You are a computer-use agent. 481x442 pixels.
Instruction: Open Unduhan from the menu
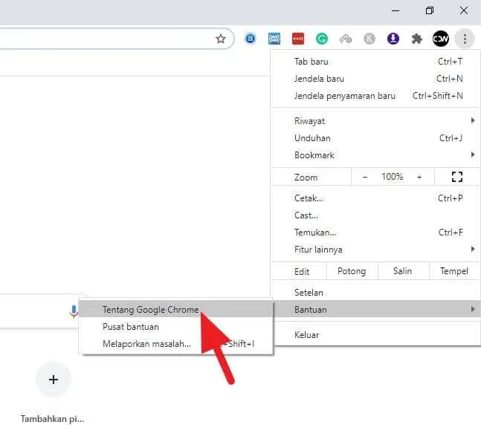[x=375, y=138]
